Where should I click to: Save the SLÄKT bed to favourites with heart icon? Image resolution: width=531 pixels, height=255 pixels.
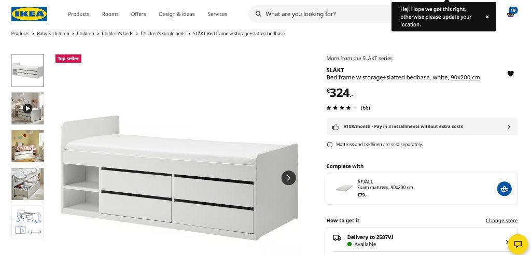click(x=510, y=74)
